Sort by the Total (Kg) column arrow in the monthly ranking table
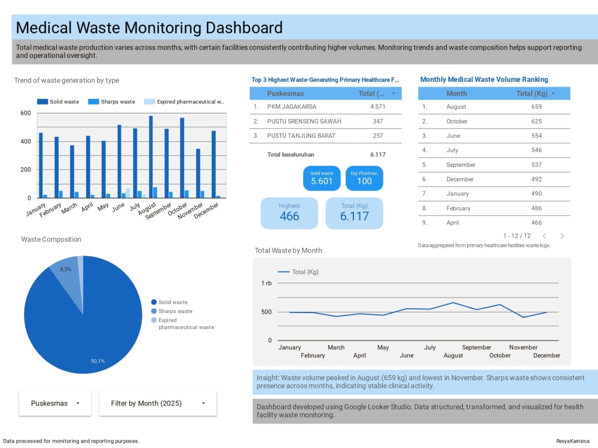 (553, 93)
